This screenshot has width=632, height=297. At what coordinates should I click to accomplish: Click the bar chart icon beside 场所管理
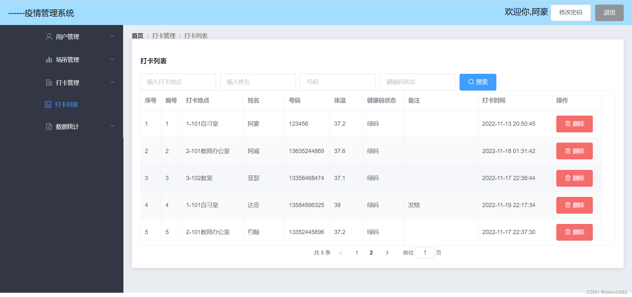pos(49,60)
